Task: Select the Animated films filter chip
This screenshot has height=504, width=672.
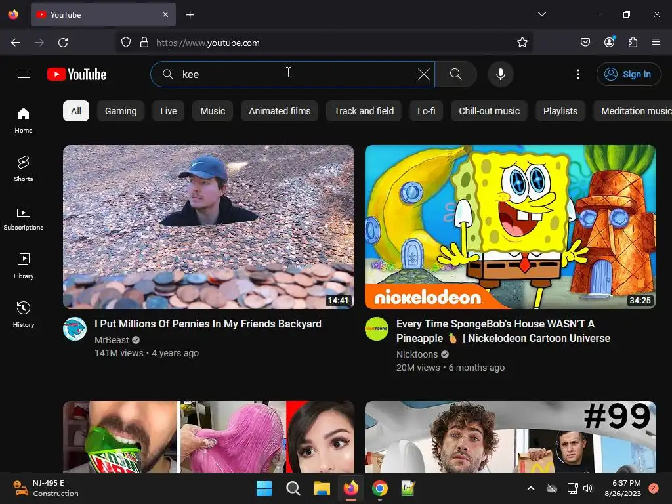Action: pyautogui.click(x=280, y=111)
